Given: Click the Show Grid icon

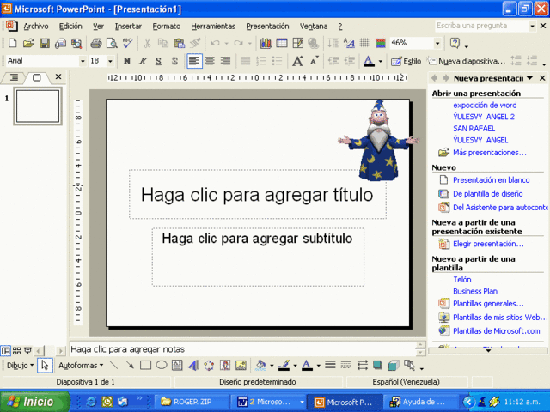Looking at the screenshot, I should pyautogui.click(x=364, y=43).
